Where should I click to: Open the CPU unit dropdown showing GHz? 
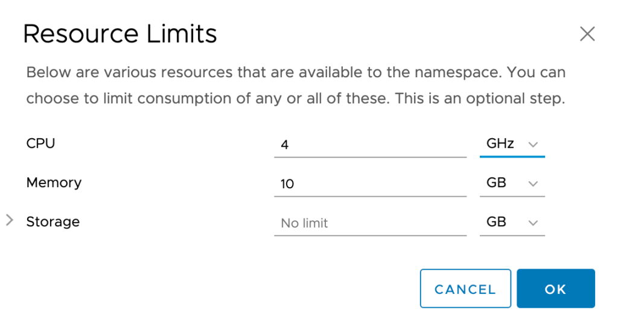tap(512, 144)
